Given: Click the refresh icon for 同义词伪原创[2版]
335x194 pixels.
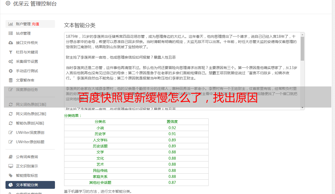Looking at the screenshot, I should pyautogui.click(x=11, y=114).
